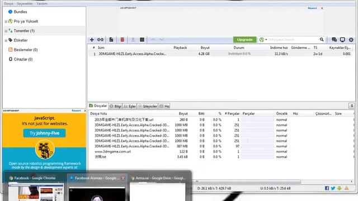Click the Move Up Queue arrow
358x201 pixels.
point(153,40)
